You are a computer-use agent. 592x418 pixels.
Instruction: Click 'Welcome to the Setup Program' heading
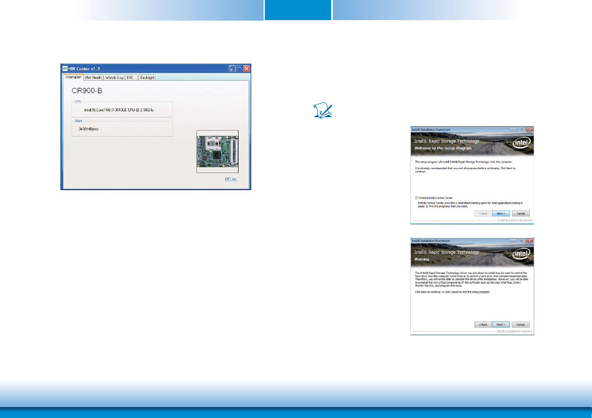(443, 148)
